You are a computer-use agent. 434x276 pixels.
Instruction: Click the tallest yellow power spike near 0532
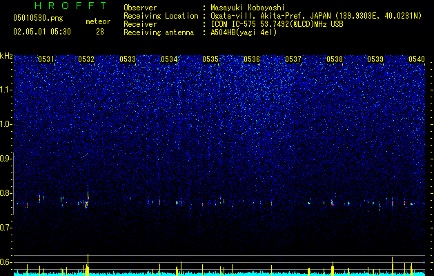pyautogui.click(x=88, y=264)
